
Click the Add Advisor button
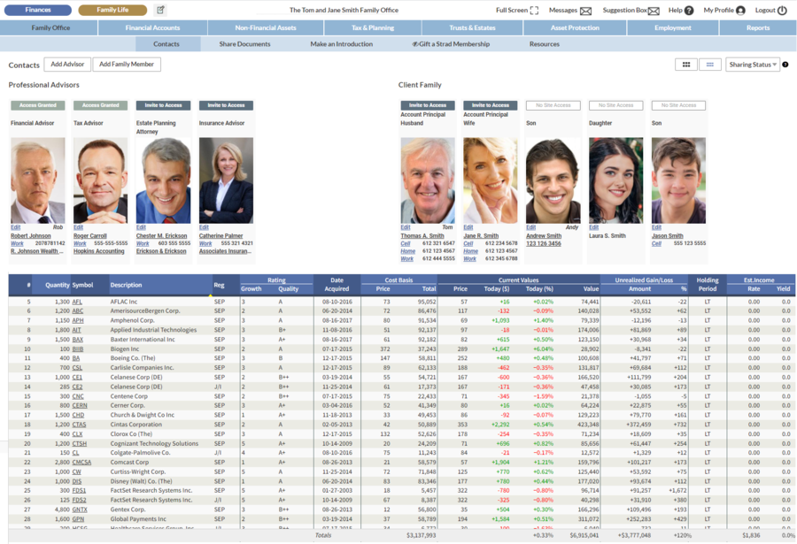(x=67, y=65)
